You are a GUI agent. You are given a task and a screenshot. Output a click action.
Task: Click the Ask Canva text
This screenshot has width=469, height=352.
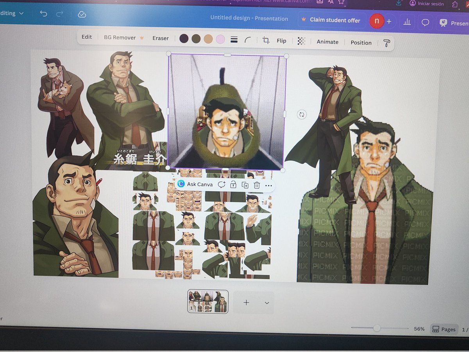[x=200, y=184]
